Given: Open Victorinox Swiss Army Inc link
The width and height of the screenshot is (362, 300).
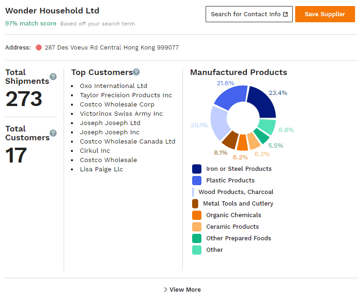Looking at the screenshot, I should pyautogui.click(x=121, y=114).
